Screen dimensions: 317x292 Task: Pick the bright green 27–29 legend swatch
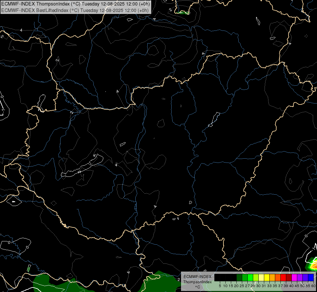pyautogui.click(x=250, y=277)
